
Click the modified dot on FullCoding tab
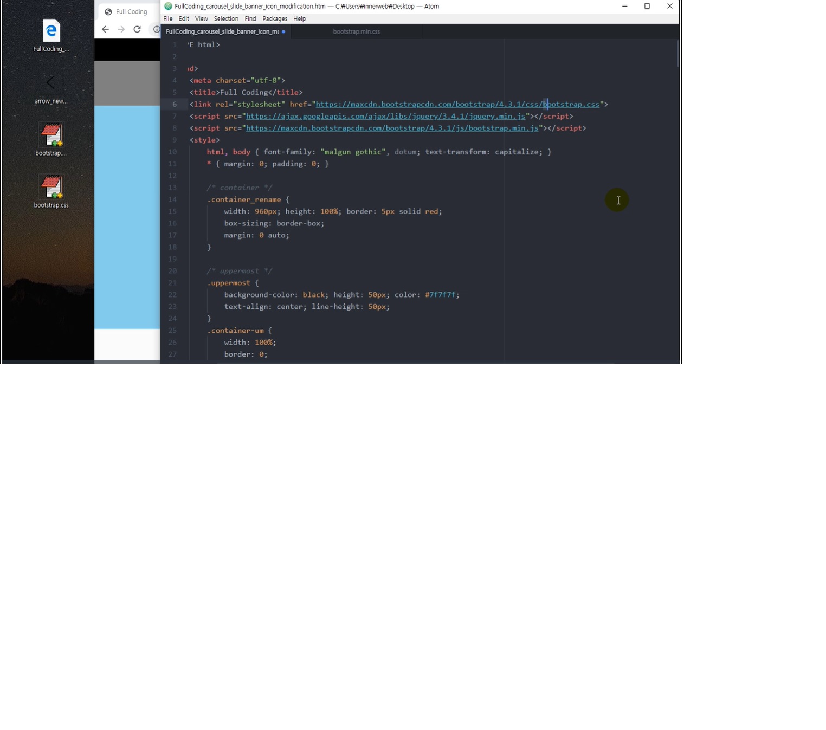[x=283, y=31]
